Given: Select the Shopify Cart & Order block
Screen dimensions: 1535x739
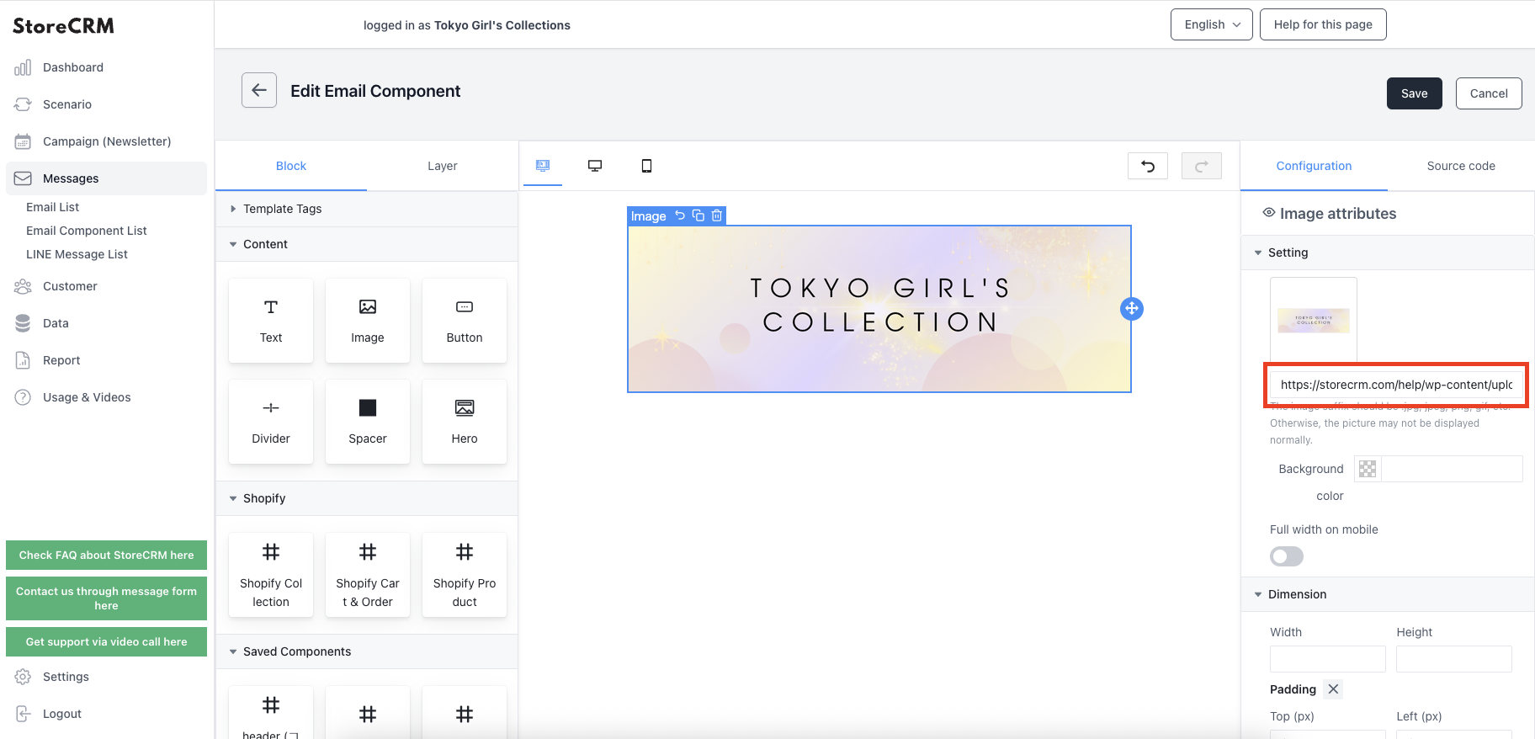Looking at the screenshot, I should (x=368, y=575).
